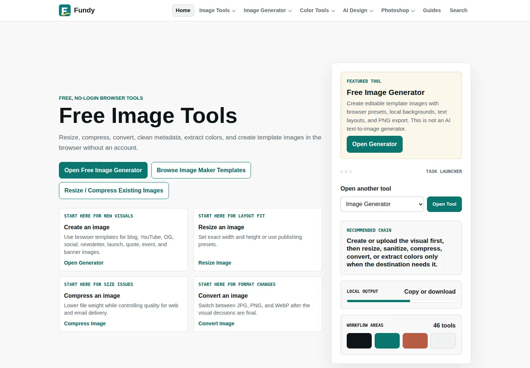Click the Fundy brand name
The image size is (530, 368).
click(84, 10)
